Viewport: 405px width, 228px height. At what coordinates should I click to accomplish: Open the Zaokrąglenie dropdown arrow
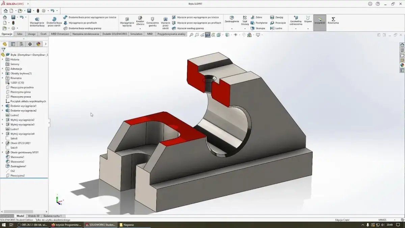(x=232, y=29)
